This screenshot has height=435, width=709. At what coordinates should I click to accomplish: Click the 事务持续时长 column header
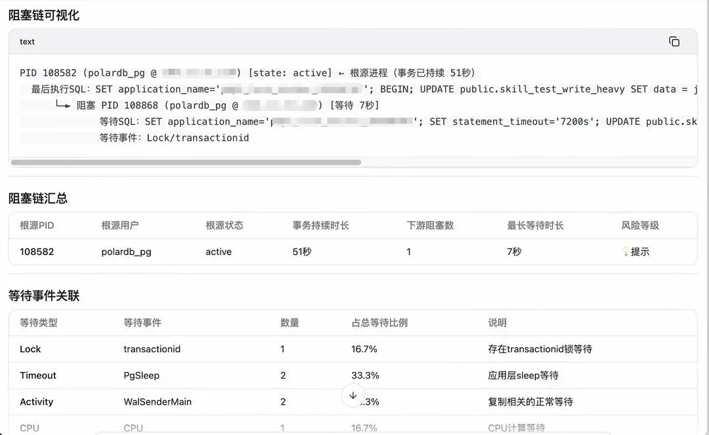point(320,225)
